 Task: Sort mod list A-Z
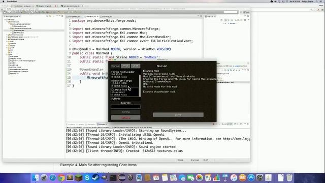tap(125, 66)
